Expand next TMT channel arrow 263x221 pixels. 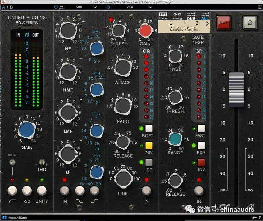(207, 24)
